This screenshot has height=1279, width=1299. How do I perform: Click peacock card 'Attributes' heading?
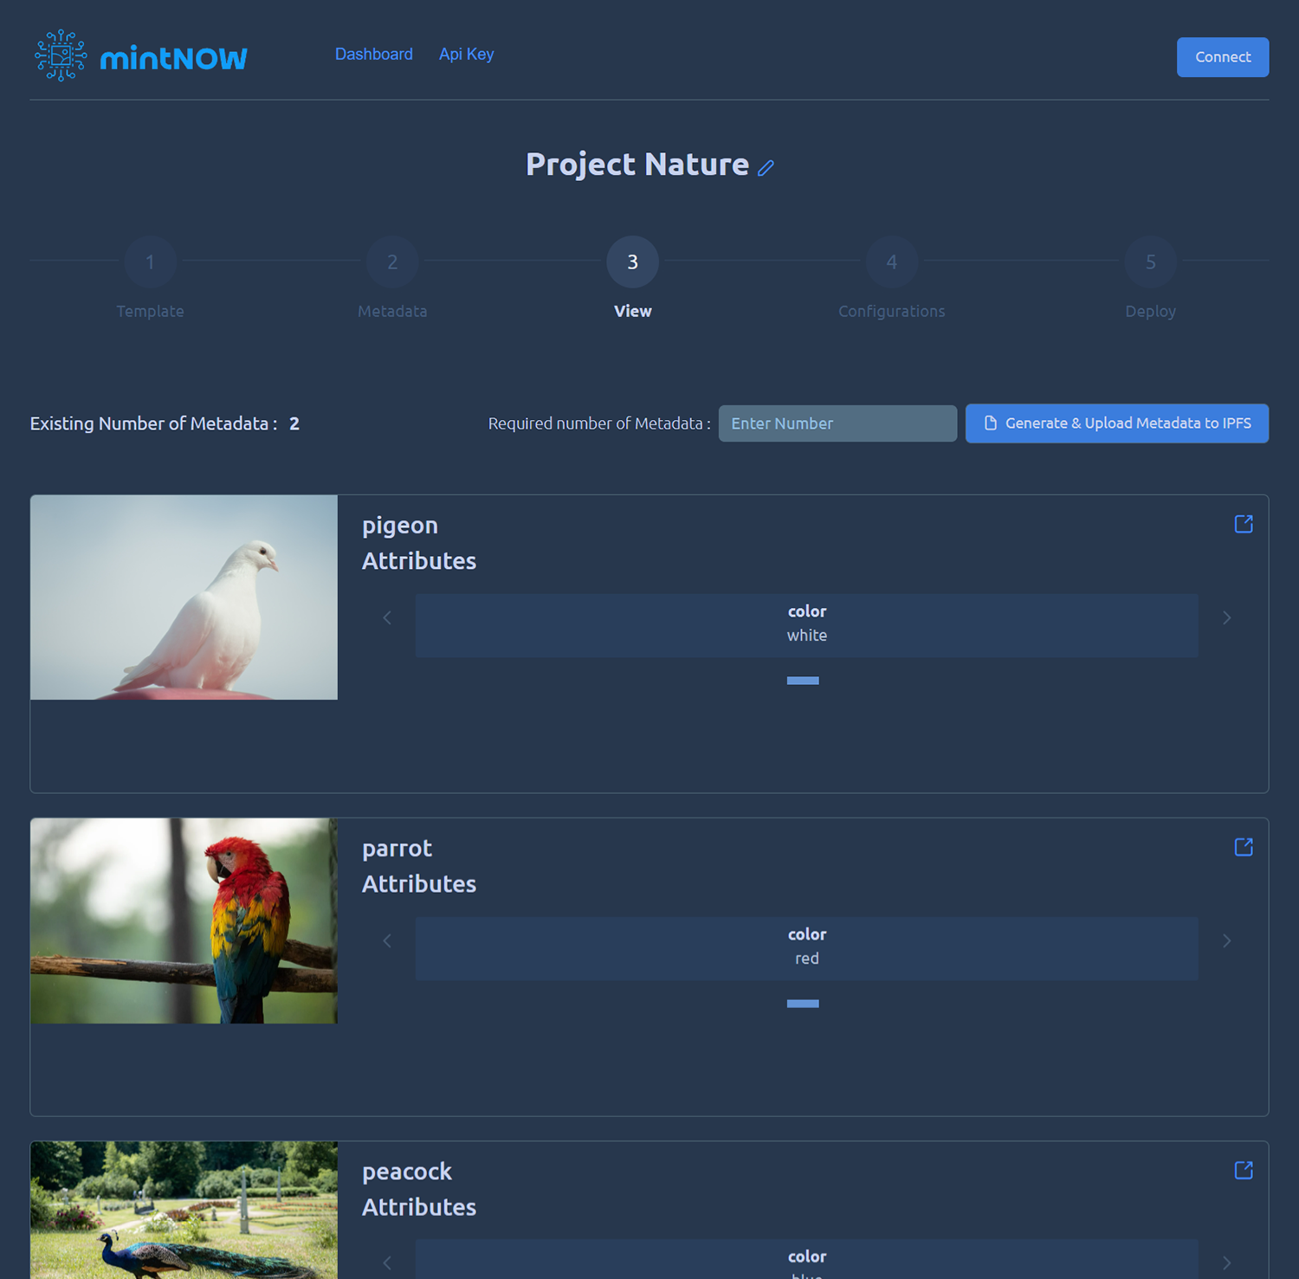point(419,1207)
